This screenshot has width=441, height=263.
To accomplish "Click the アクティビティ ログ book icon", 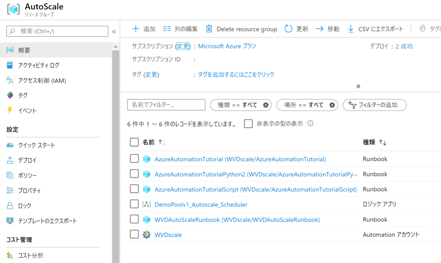I will point(10,66).
